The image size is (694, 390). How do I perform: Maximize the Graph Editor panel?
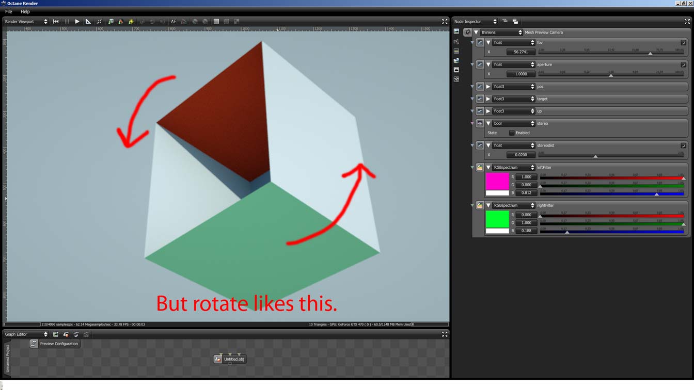pos(445,334)
